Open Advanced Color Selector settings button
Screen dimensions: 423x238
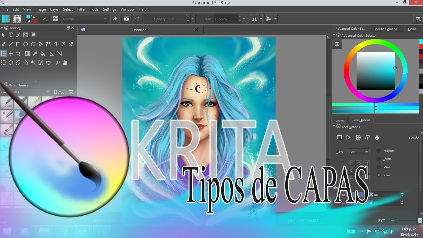337,44
